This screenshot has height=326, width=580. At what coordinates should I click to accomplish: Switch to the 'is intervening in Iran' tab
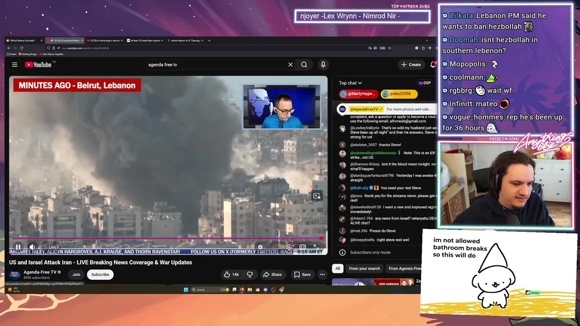pyautogui.click(x=105, y=40)
